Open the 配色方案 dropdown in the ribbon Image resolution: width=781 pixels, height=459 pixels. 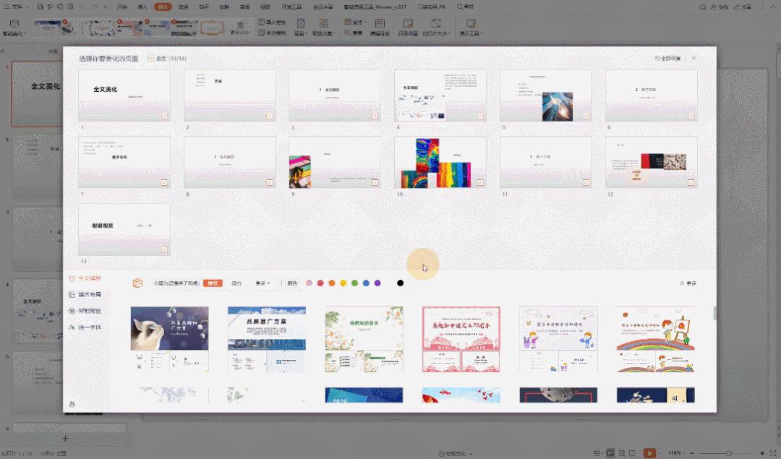pyautogui.click(x=324, y=27)
